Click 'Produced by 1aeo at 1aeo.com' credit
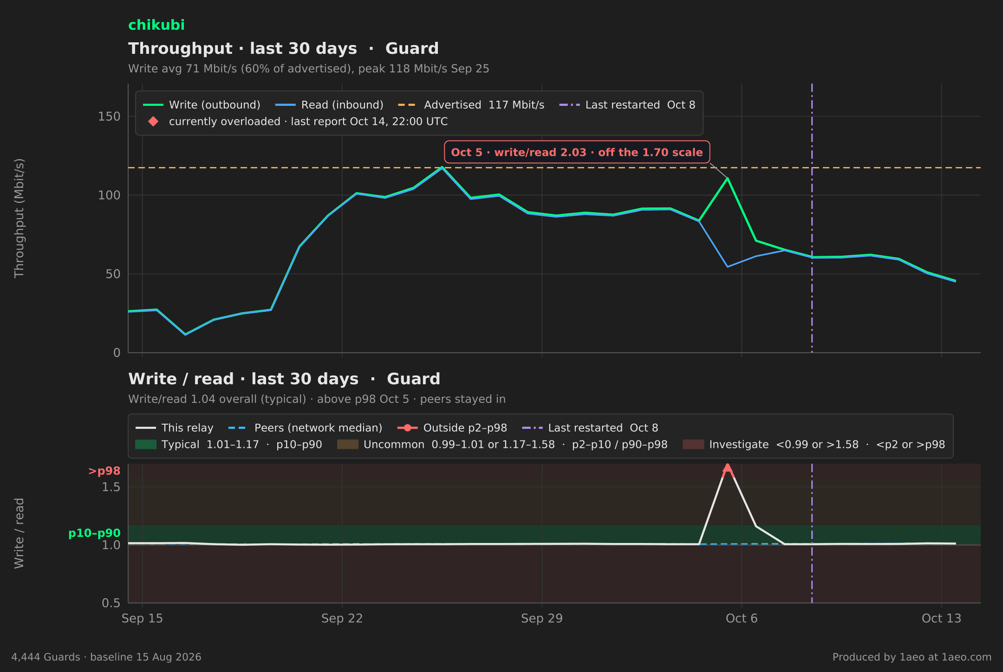 point(912,657)
